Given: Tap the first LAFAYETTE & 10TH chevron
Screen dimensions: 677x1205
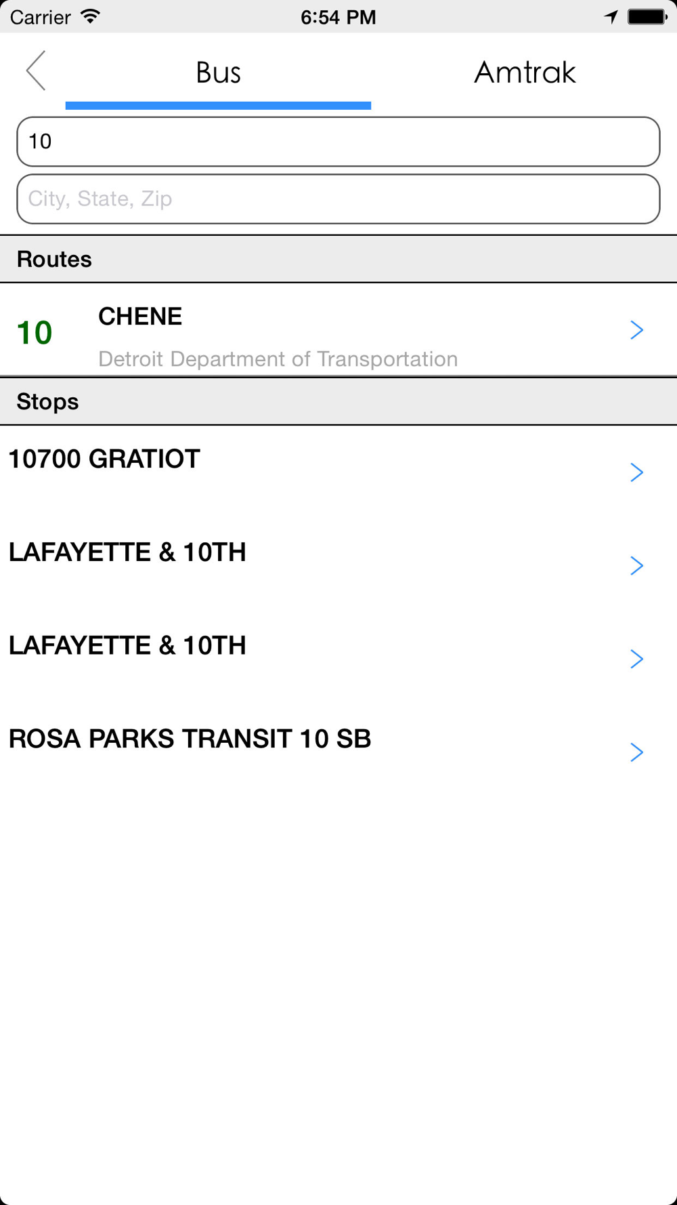Looking at the screenshot, I should point(636,566).
